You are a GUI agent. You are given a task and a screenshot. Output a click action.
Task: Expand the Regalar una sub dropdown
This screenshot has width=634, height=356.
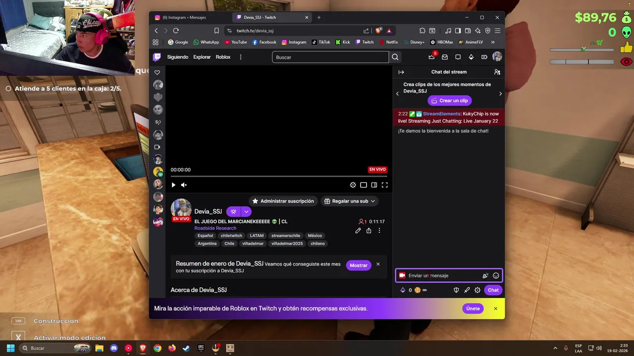[x=350, y=201]
